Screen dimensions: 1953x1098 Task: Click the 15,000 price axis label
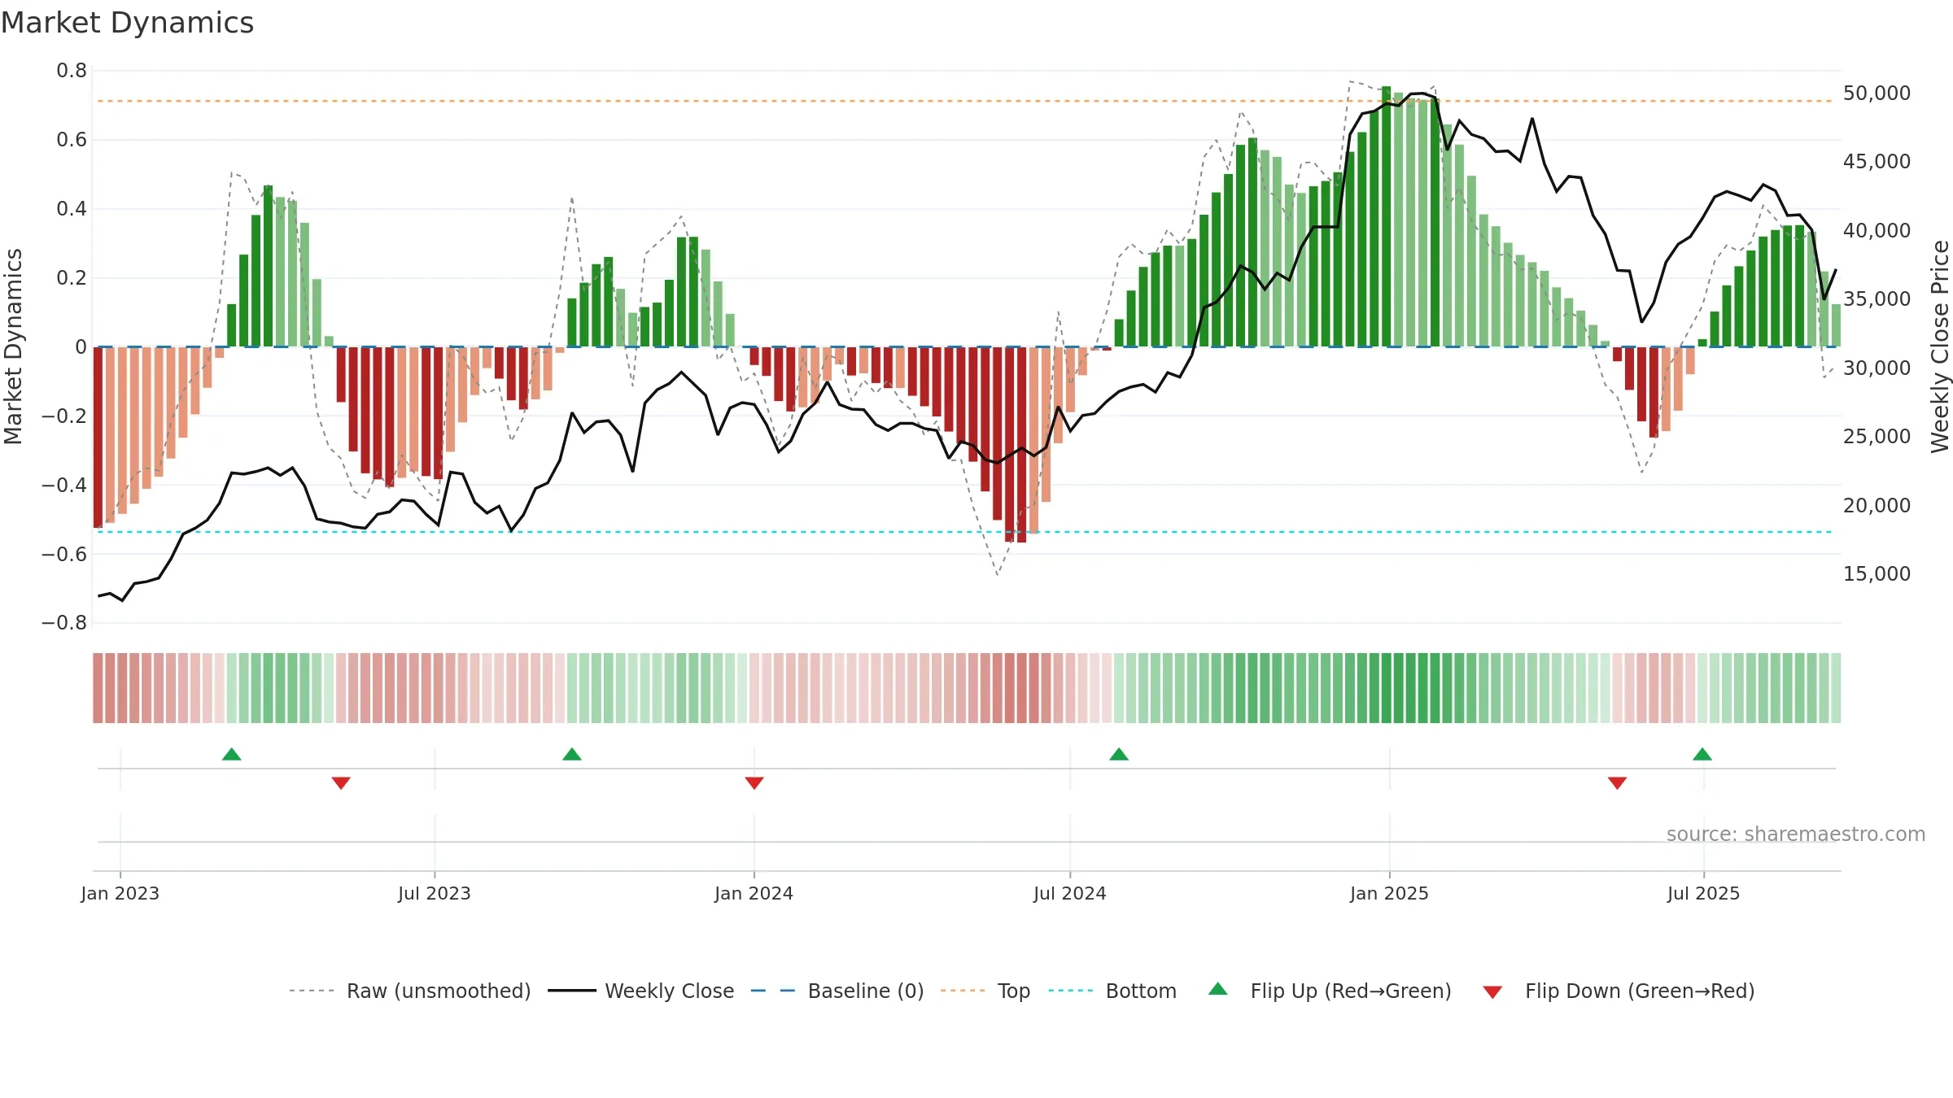point(1877,573)
